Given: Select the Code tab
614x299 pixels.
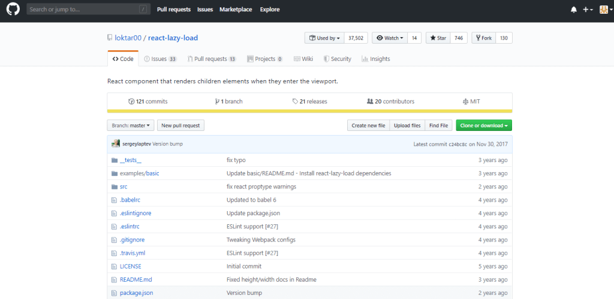Looking at the screenshot, I should [x=123, y=59].
